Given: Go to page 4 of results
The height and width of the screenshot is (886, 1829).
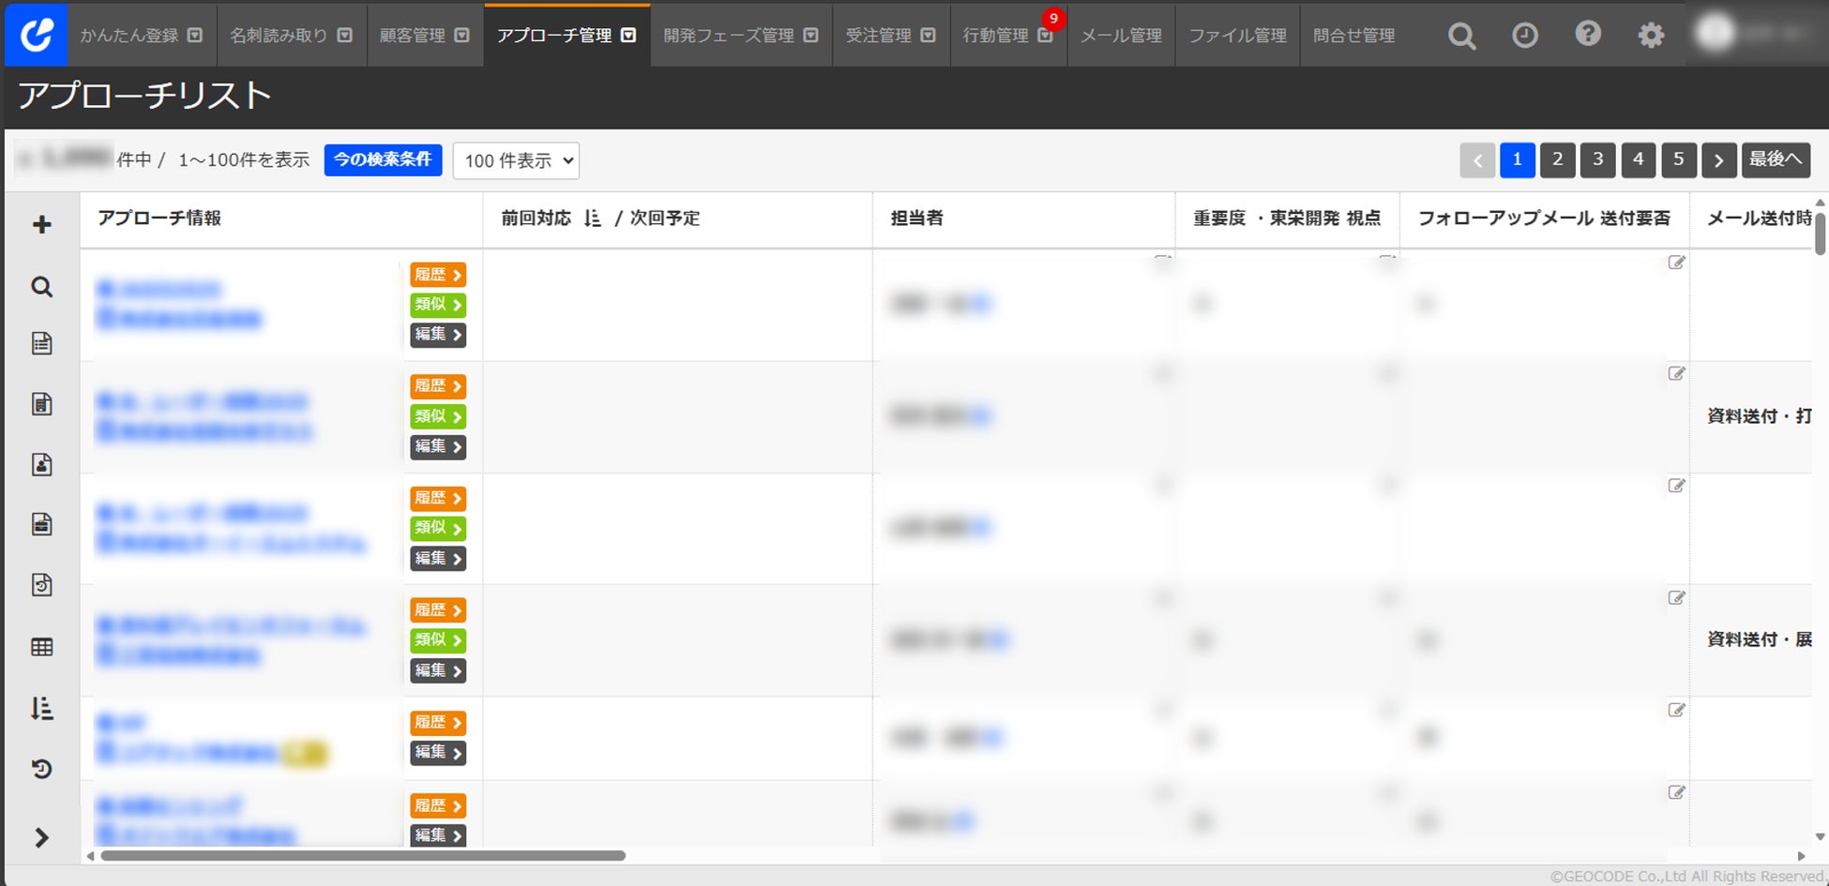Looking at the screenshot, I should pyautogui.click(x=1638, y=159).
